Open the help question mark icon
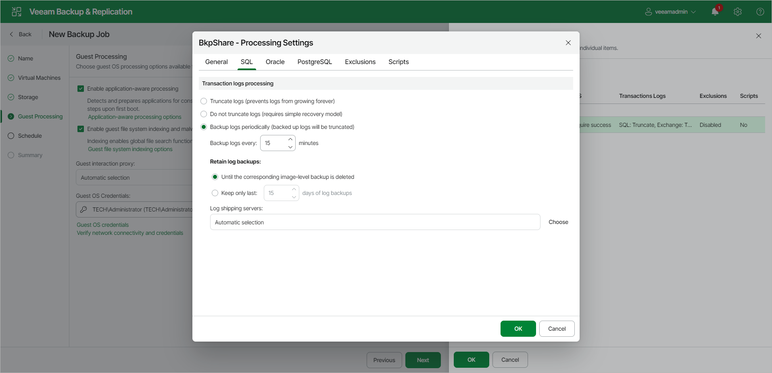Screen dimensions: 772x373 point(760,12)
